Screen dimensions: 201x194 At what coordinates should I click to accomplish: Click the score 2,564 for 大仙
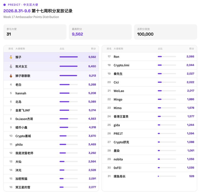point(92,161)
